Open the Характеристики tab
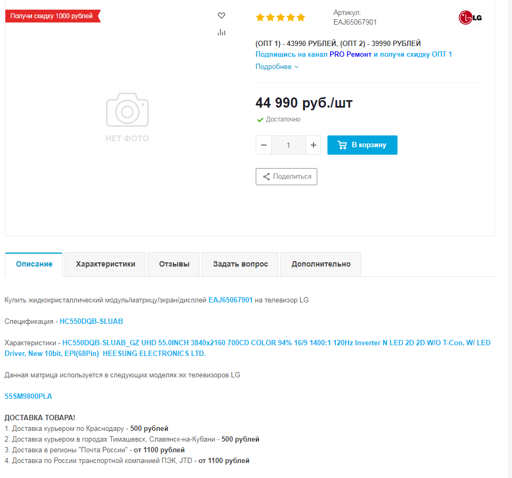 point(105,264)
